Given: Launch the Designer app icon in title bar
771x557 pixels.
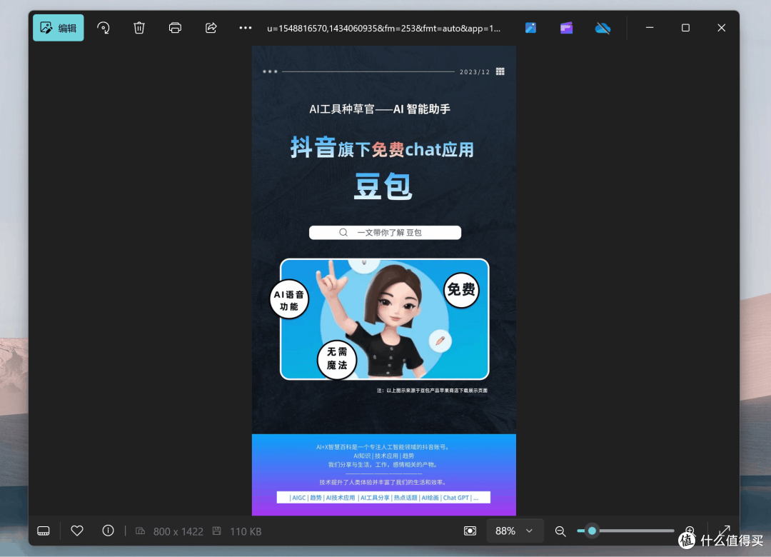Looking at the screenshot, I should [530, 28].
